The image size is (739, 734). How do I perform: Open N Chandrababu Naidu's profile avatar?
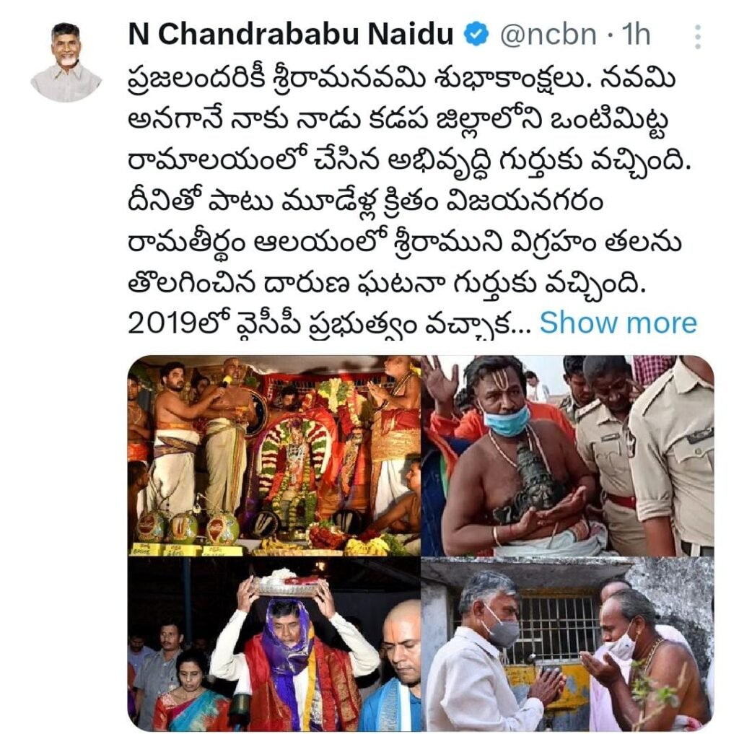click(x=66, y=62)
